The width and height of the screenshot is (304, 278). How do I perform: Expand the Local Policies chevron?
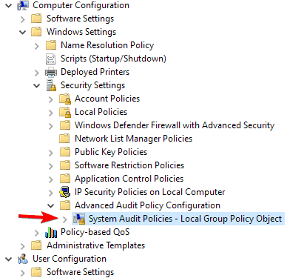click(50, 113)
